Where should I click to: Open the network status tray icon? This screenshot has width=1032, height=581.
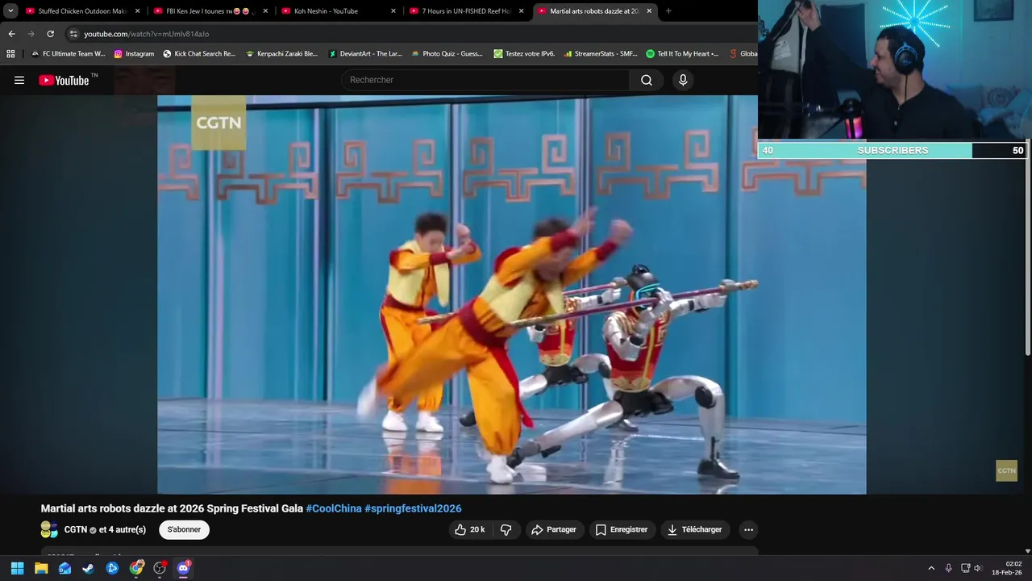click(965, 568)
